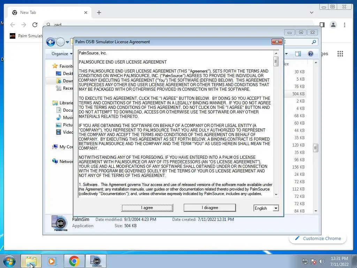The height and width of the screenshot is (268, 357).
Task: Open Music library in navigation pane
Action: click(x=64, y=117)
